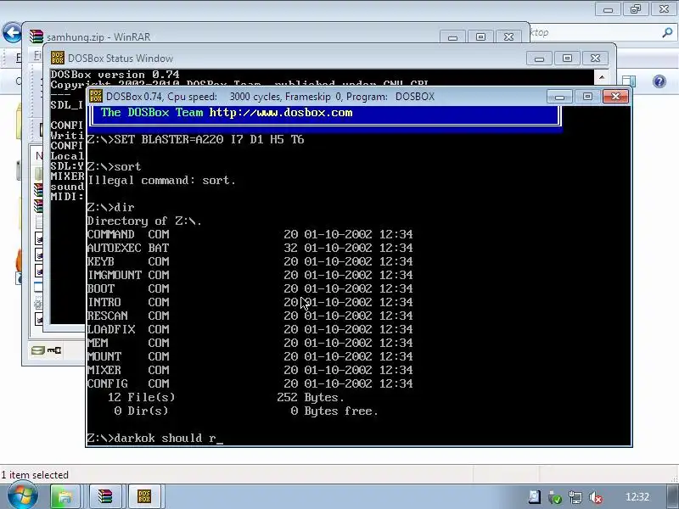Click Safely Remove Hardware tray icon
679x509 pixels.
(555, 497)
